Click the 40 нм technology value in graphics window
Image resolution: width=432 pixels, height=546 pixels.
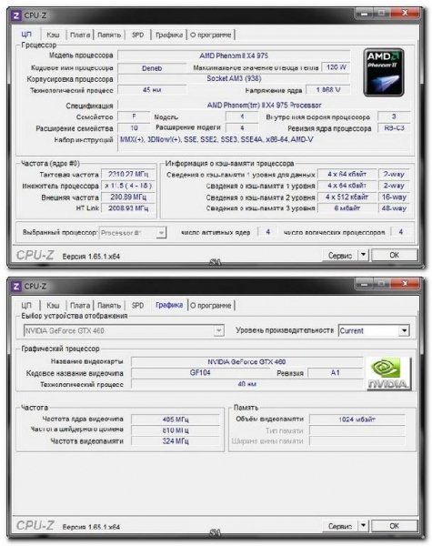pos(246,384)
